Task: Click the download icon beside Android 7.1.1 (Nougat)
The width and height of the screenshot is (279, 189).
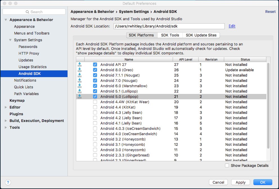Action: tap(80, 75)
